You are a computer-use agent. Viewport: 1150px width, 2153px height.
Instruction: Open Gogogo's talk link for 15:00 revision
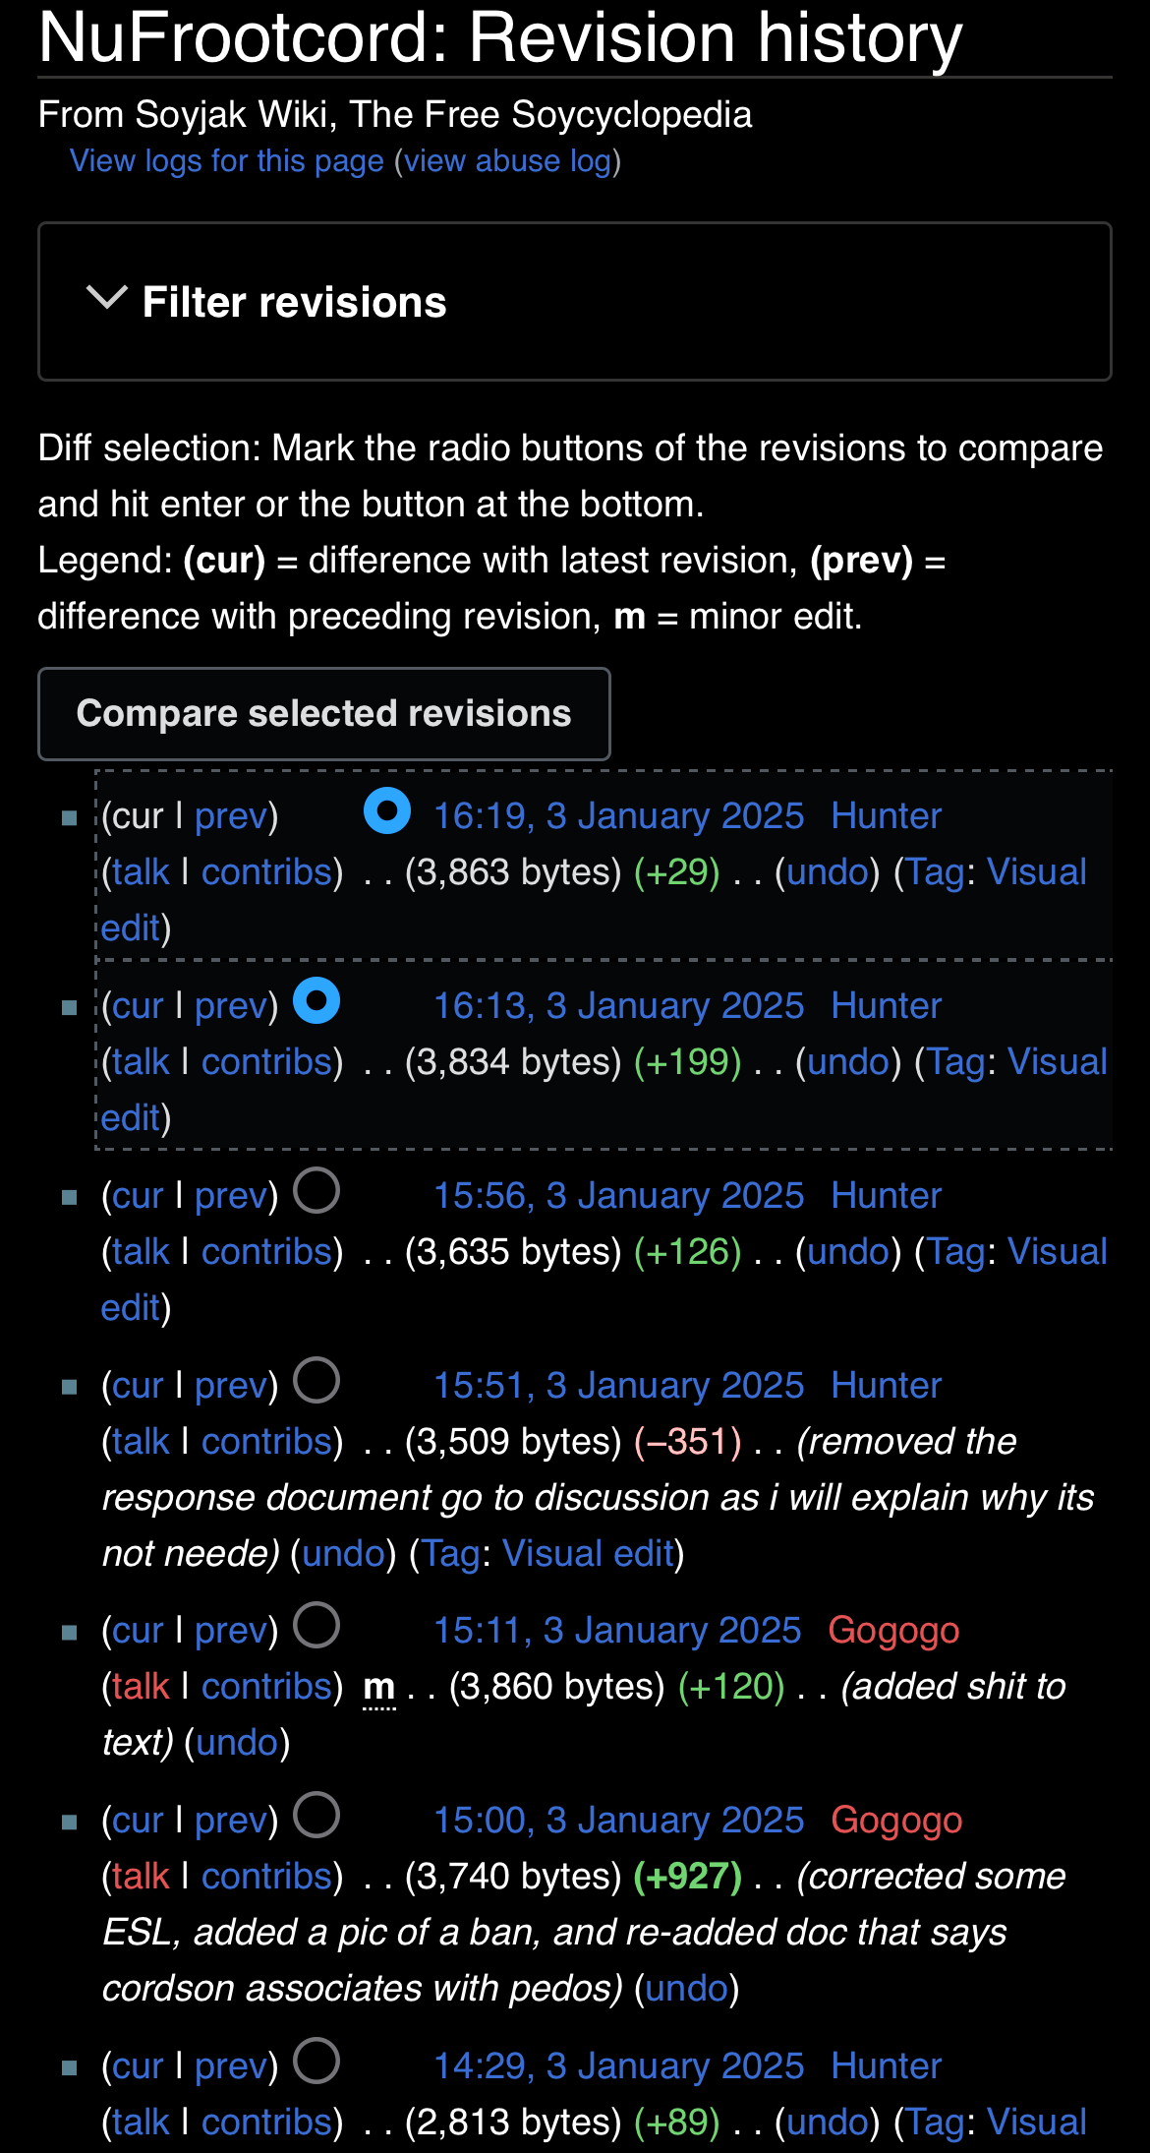coord(141,1877)
